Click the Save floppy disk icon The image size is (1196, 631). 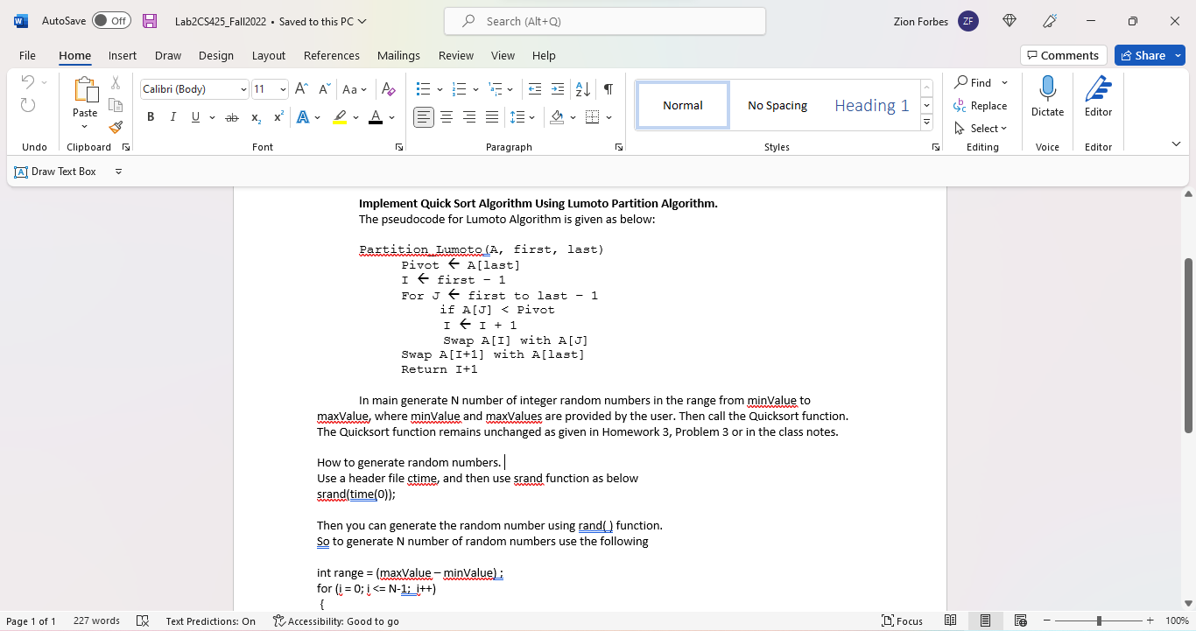click(150, 21)
